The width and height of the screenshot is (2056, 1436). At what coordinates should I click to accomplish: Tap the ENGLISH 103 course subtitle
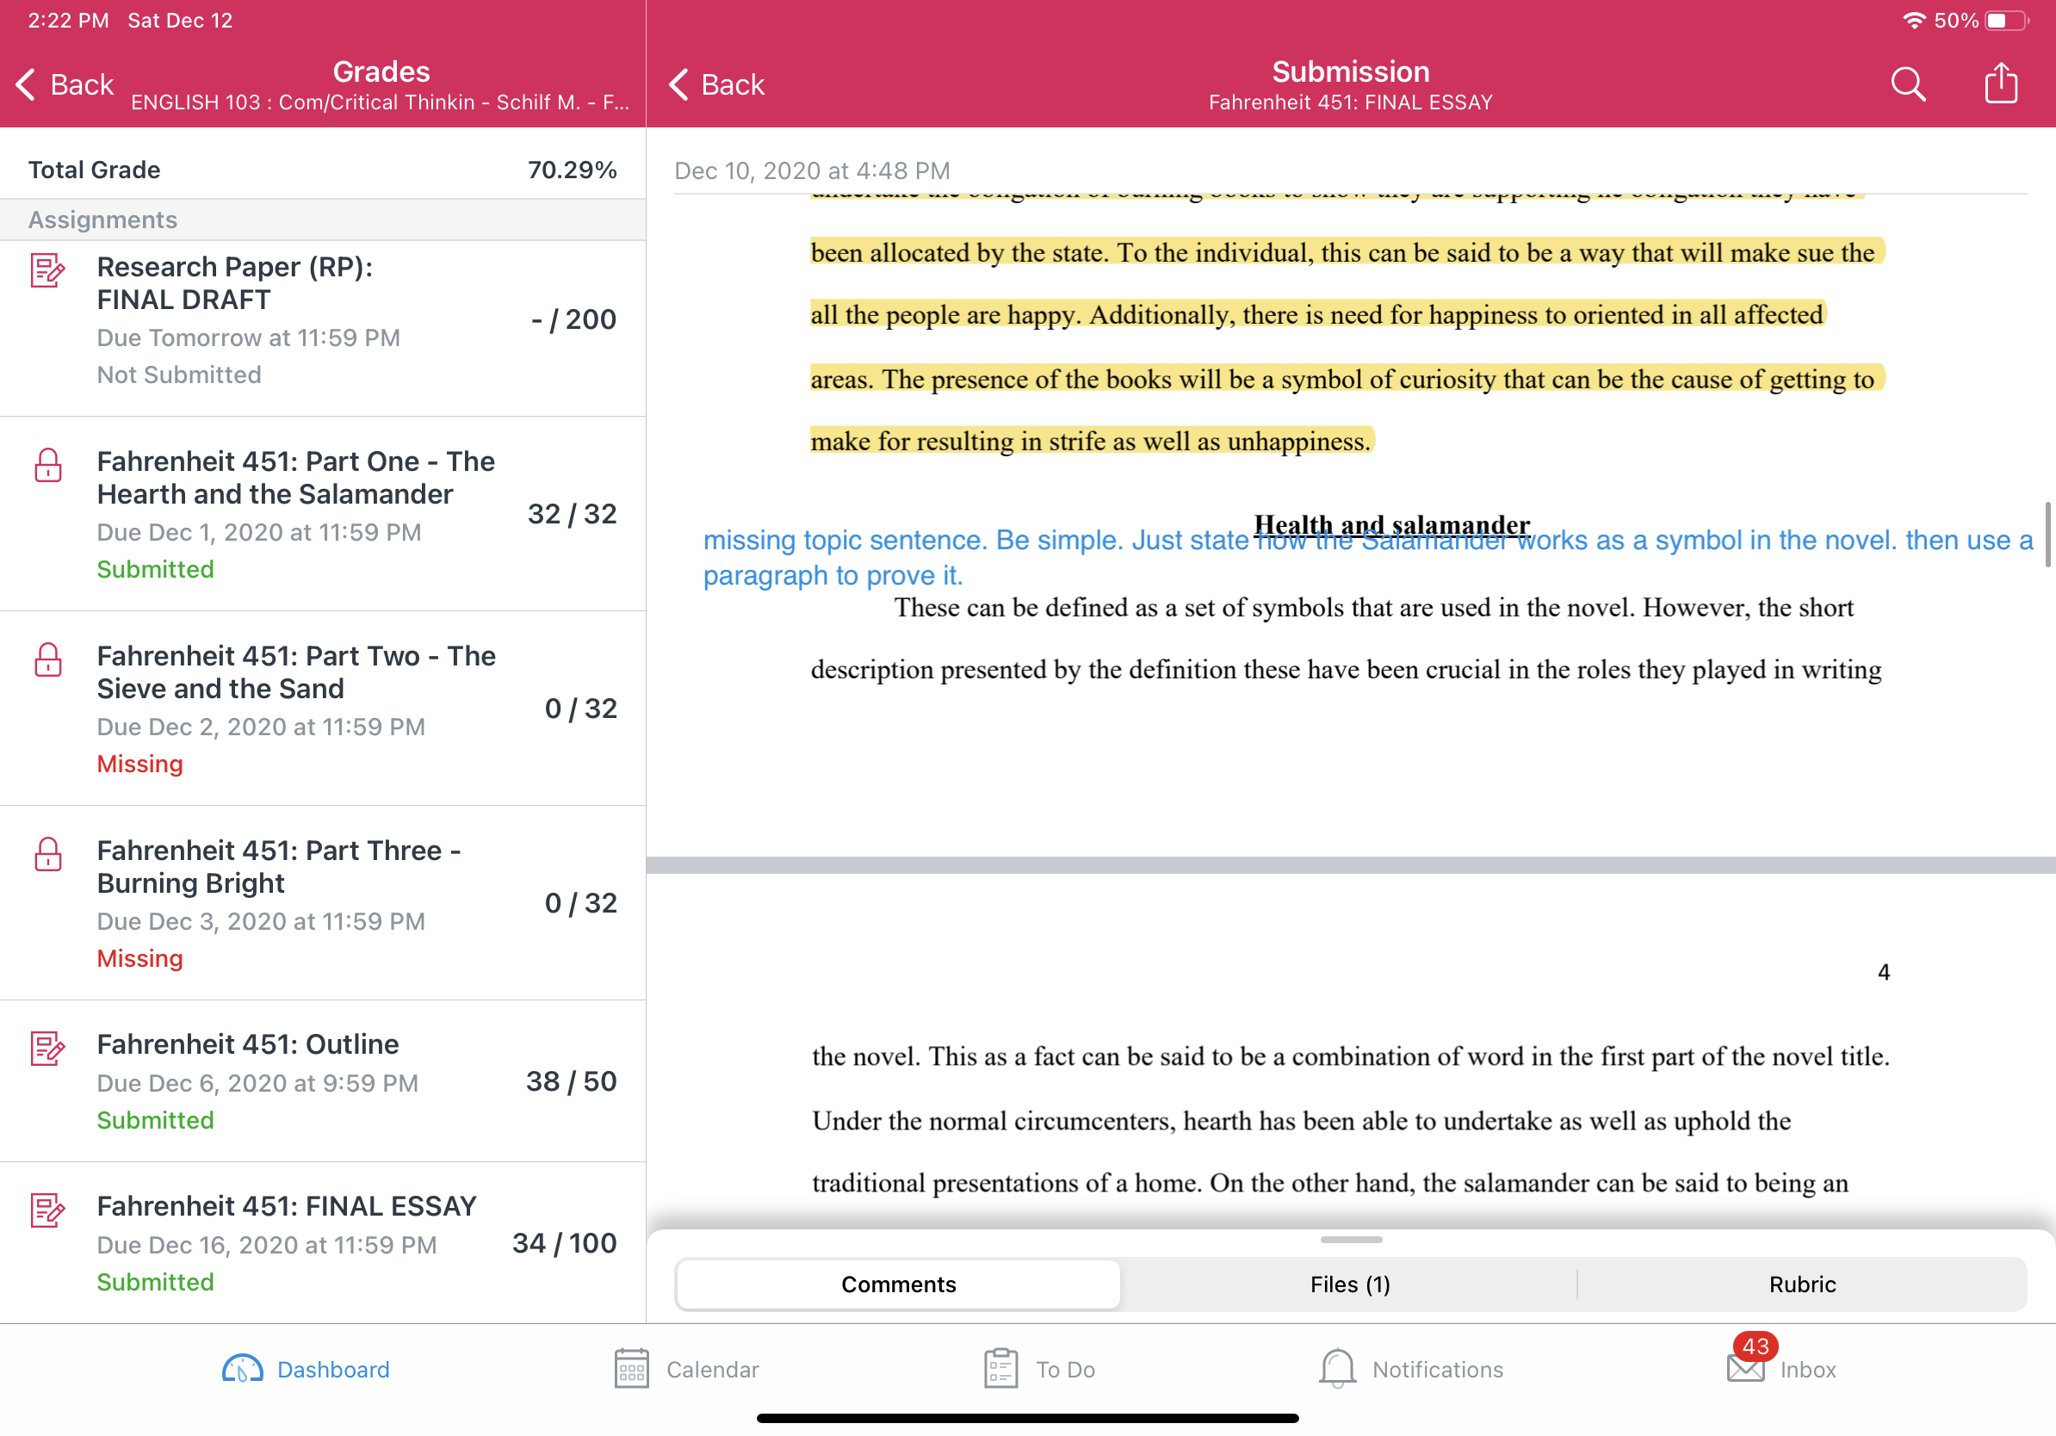[381, 102]
